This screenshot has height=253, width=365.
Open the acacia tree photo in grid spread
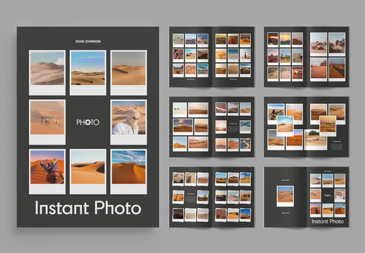pyautogui.click(x=203, y=70)
